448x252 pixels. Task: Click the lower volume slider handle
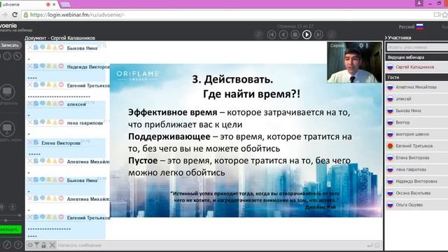coord(6,220)
